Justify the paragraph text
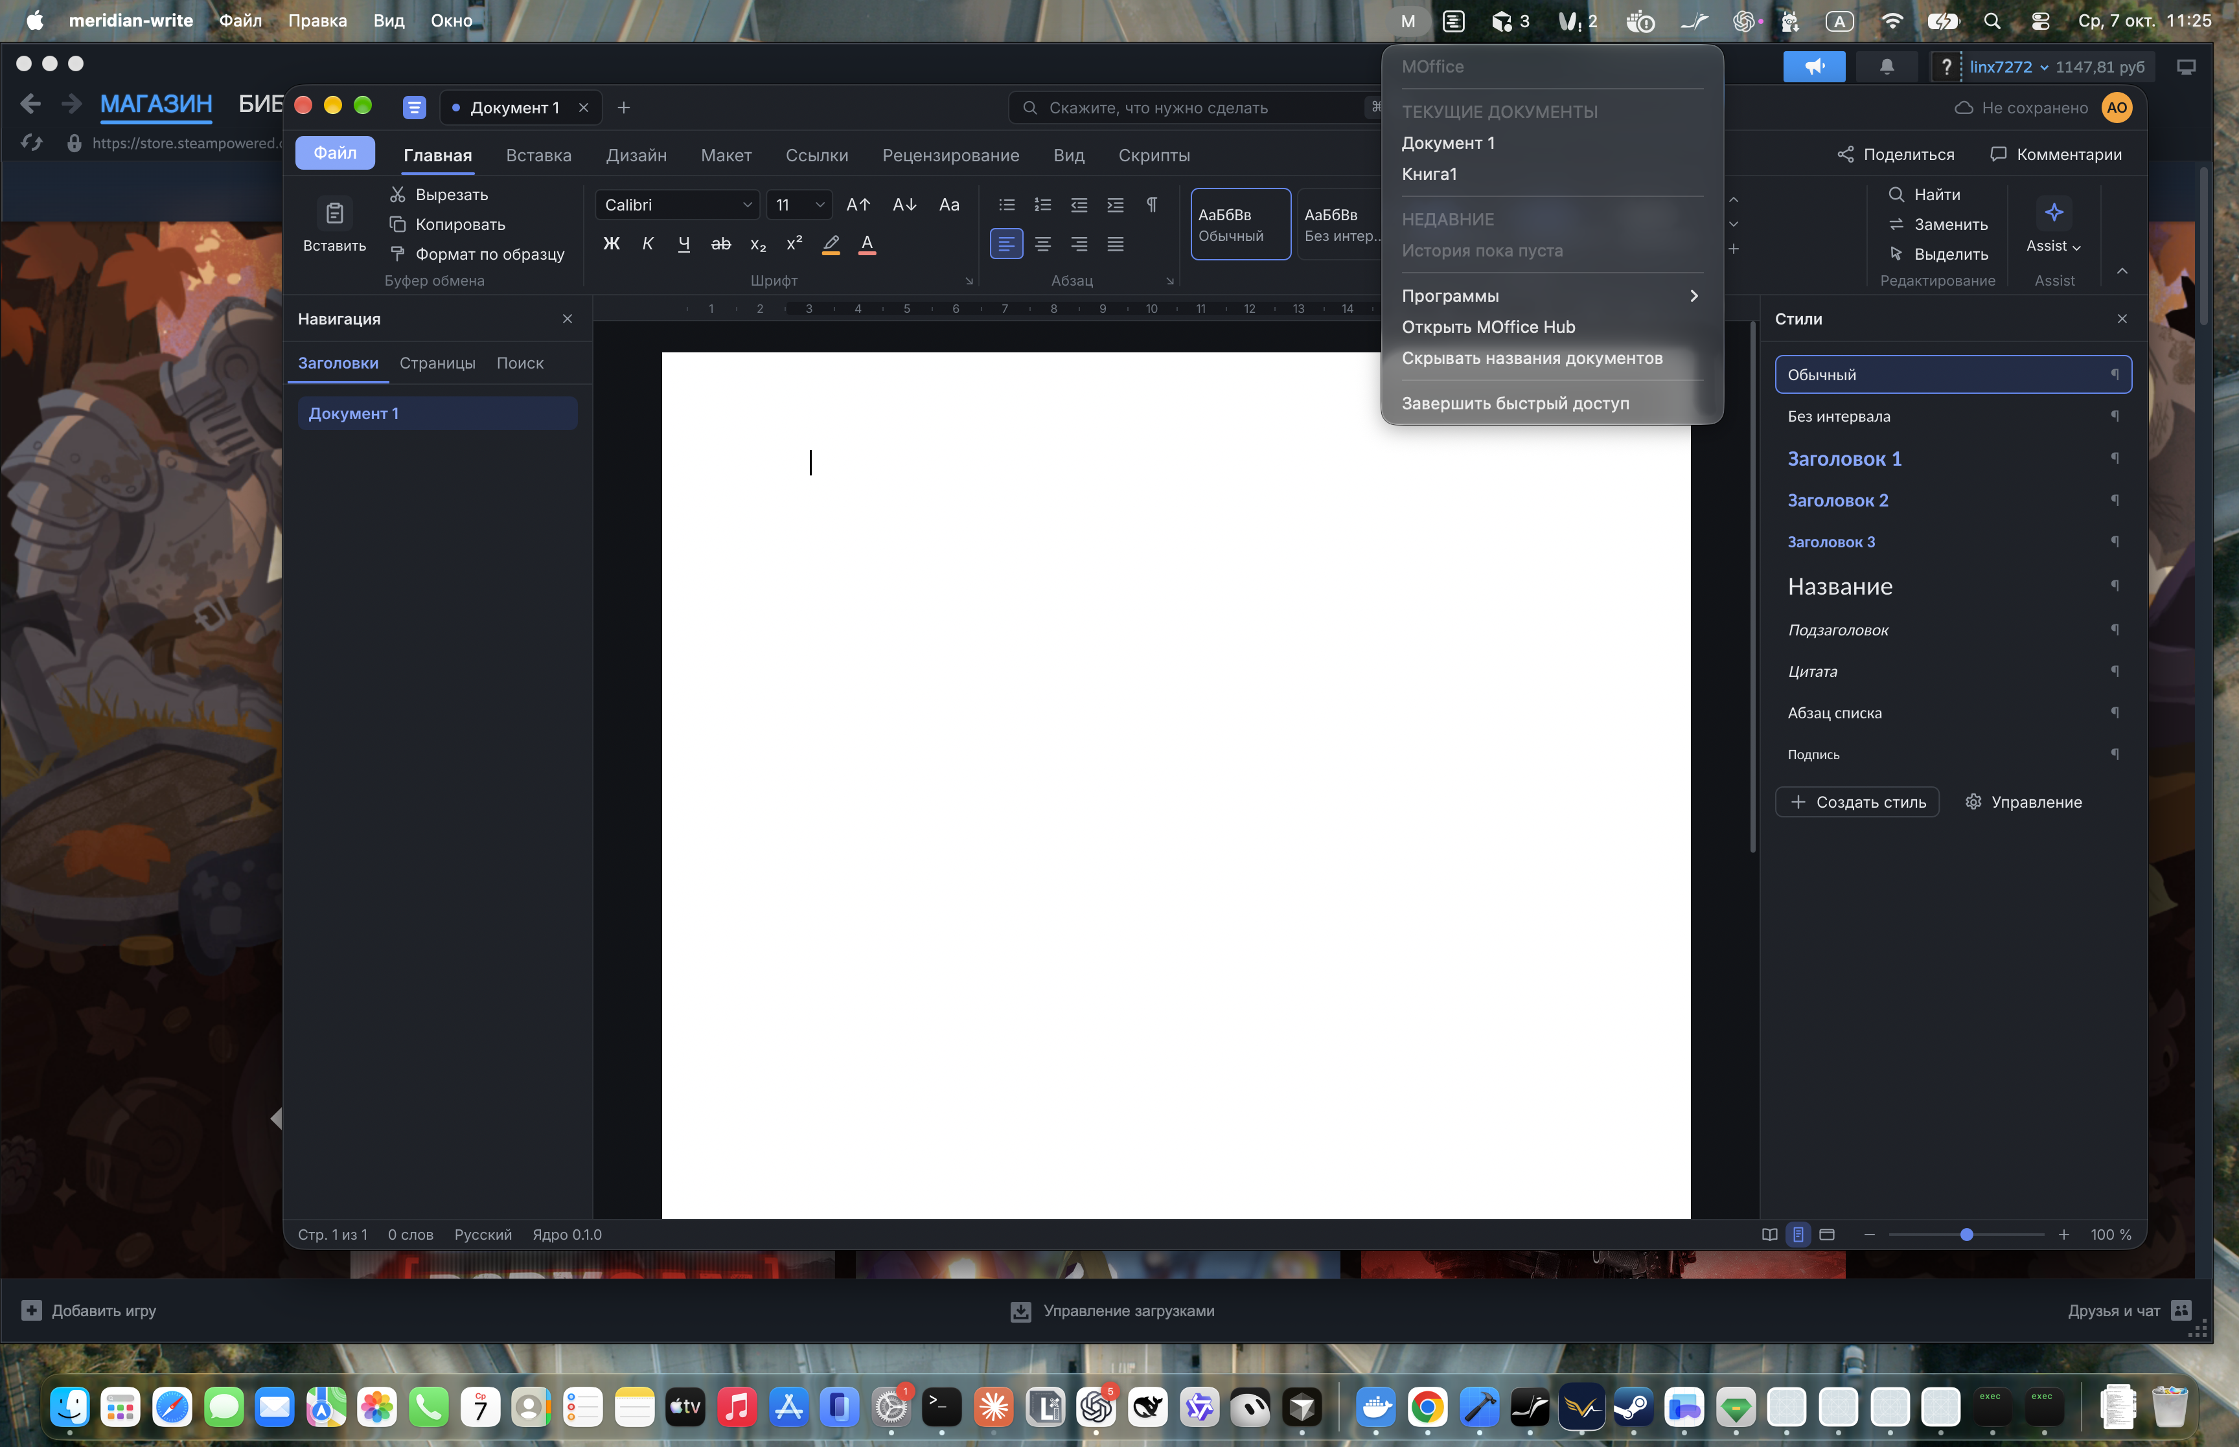This screenshot has height=1447, width=2239. (1115, 244)
